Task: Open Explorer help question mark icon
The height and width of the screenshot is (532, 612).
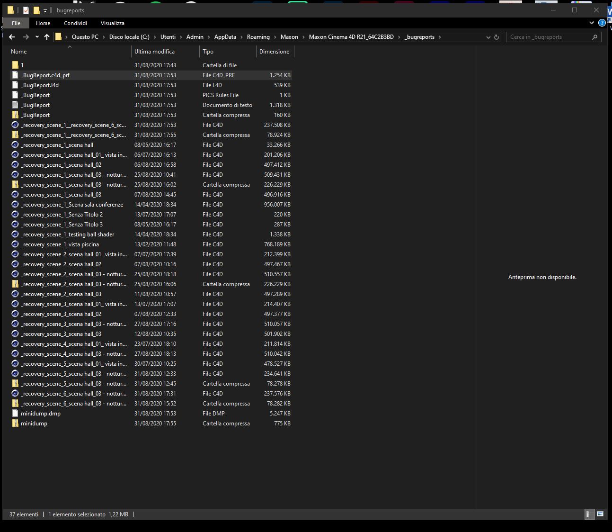Action: (x=602, y=23)
